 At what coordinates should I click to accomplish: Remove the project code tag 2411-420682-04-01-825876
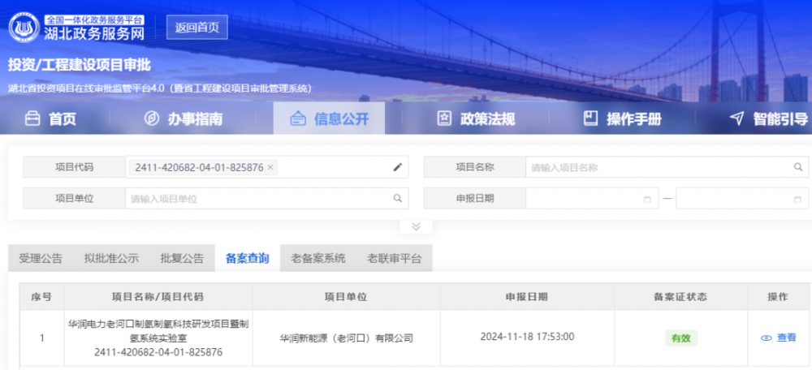tap(270, 167)
